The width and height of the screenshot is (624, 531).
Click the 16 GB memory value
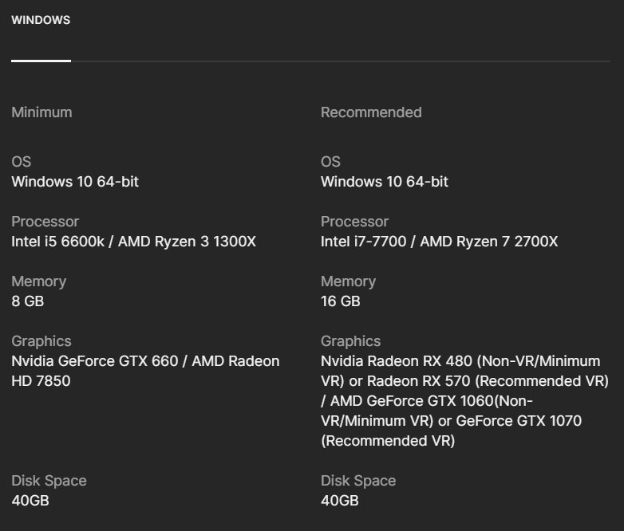tap(341, 301)
